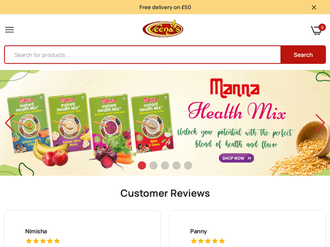330x247 pixels.
Task: Select the third carousel dot
Action: (165, 165)
